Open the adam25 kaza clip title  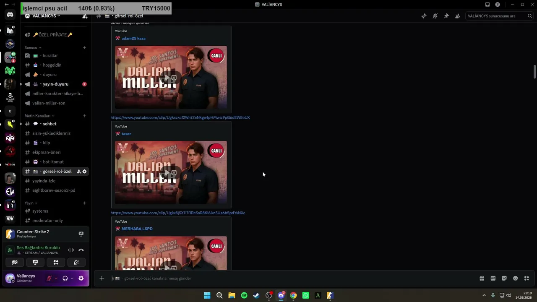pyautogui.click(x=133, y=38)
